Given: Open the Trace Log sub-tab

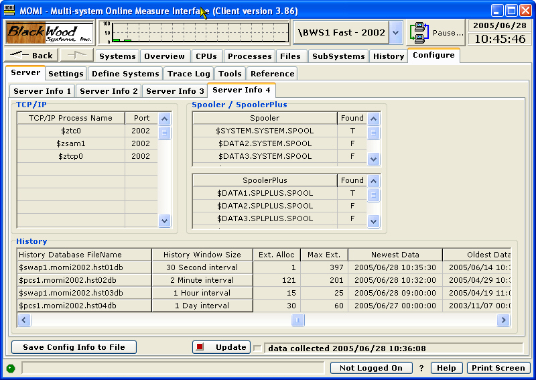Looking at the screenshot, I should [x=189, y=74].
